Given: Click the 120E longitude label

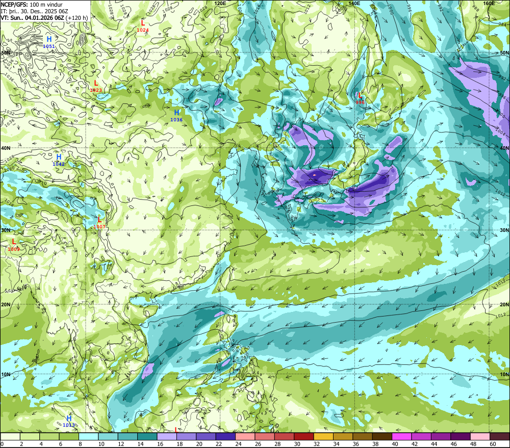Looking at the screenshot, I should coord(220,3).
